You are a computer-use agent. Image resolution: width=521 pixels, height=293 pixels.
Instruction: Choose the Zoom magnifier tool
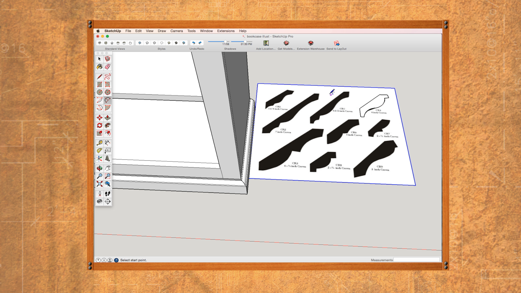pyautogui.click(x=100, y=176)
